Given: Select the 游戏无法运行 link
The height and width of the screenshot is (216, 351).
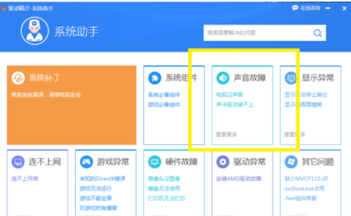Looking at the screenshot, I should (95, 188).
